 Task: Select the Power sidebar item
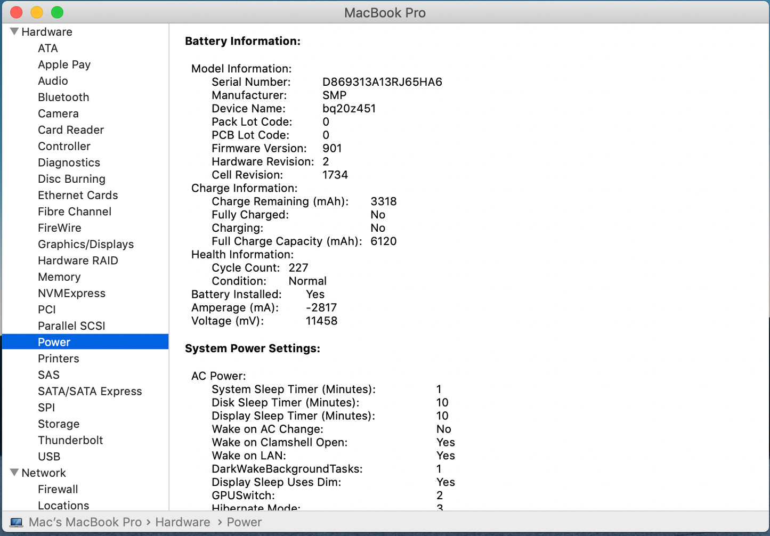pos(54,342)
